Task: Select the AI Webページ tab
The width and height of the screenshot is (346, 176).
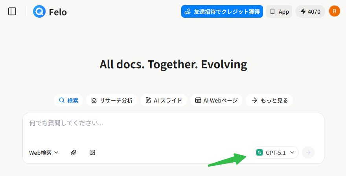Action: [216, 100]
